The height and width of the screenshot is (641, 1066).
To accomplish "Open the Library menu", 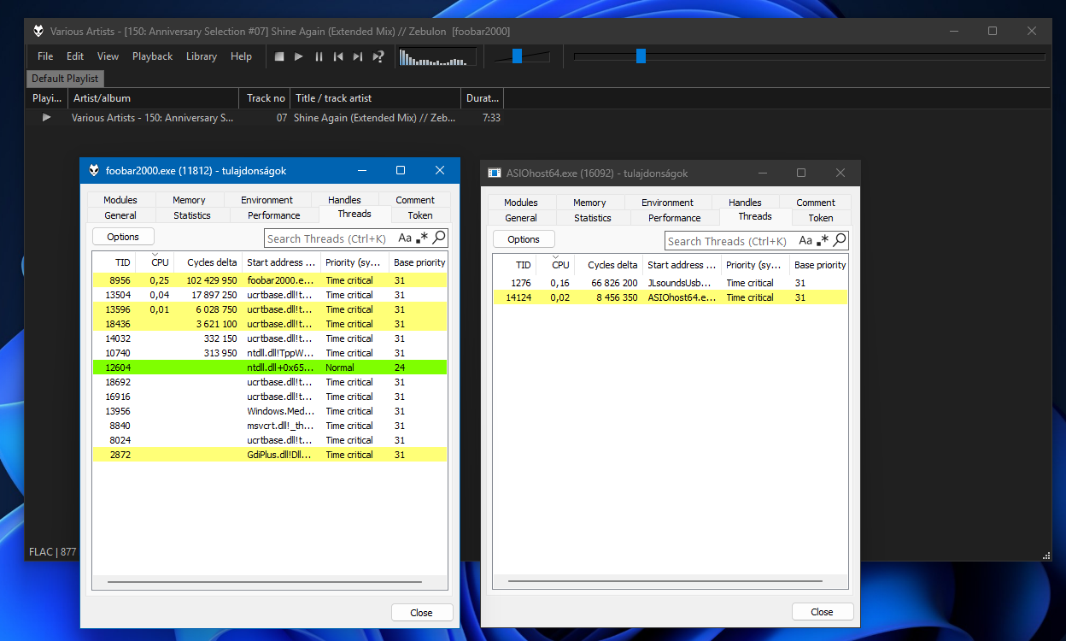I will click(201, 56).
